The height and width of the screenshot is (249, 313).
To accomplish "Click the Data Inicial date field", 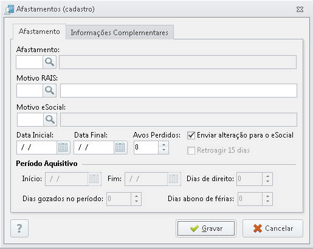I will (x=36, y=148).
